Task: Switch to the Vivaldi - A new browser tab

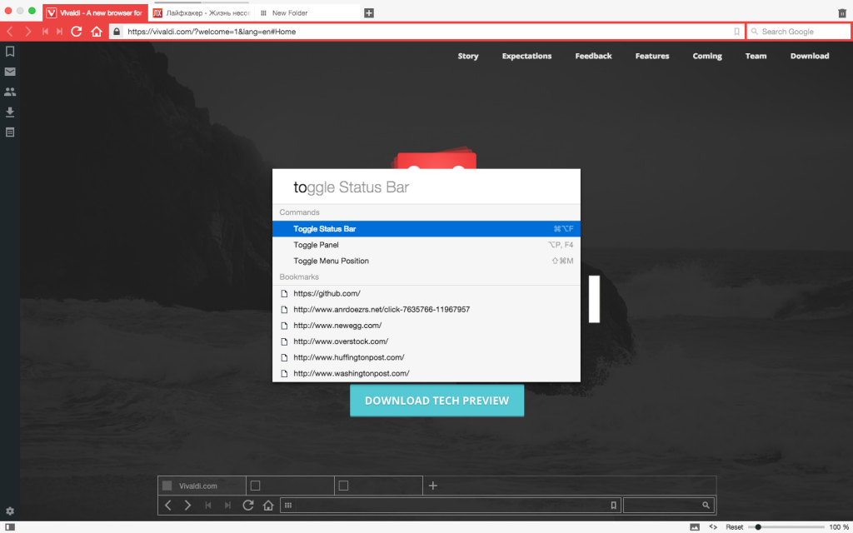Action: click(x=95, y=12)
